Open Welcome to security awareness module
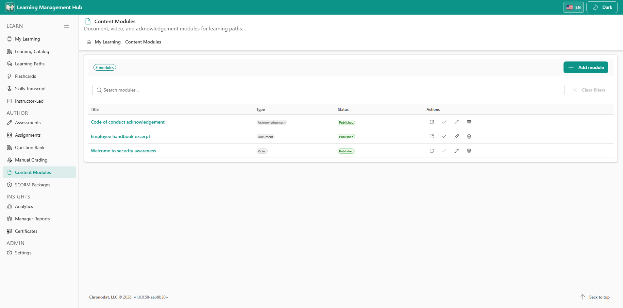The image size is (623, 308). tap(123, 151)
